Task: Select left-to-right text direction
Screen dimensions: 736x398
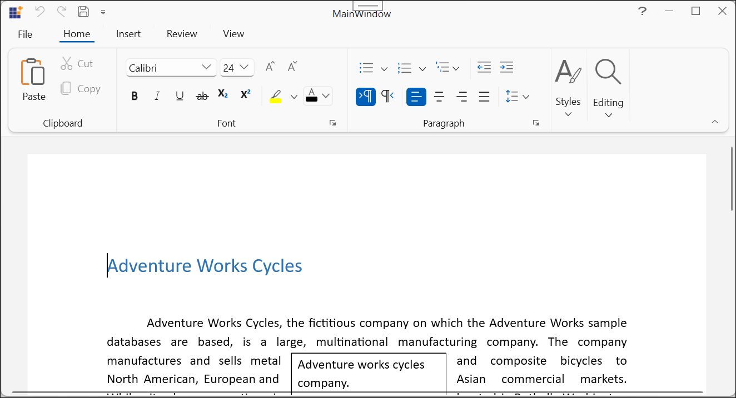Action: coord(366,97)
